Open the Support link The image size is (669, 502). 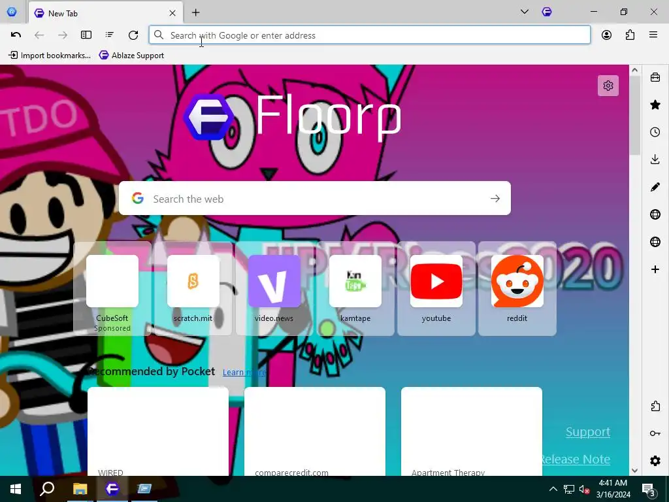587,431
